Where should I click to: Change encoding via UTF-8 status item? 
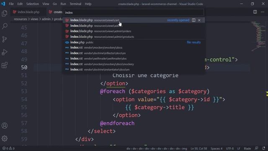(230, 148)
